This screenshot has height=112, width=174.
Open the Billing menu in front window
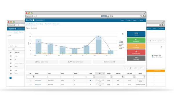pos(129,20)
